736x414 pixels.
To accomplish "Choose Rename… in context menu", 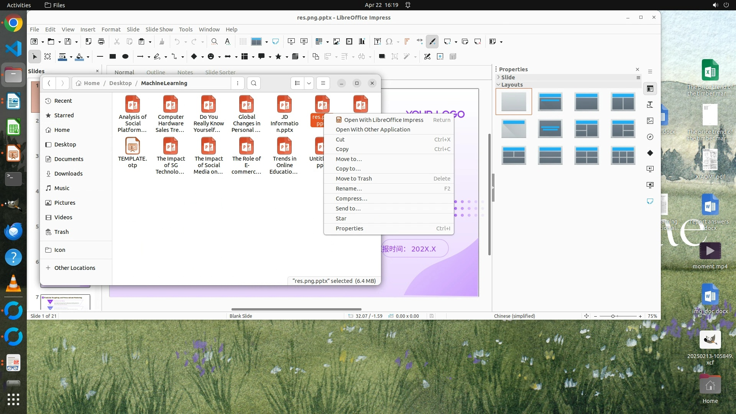I will pos(348,189).
